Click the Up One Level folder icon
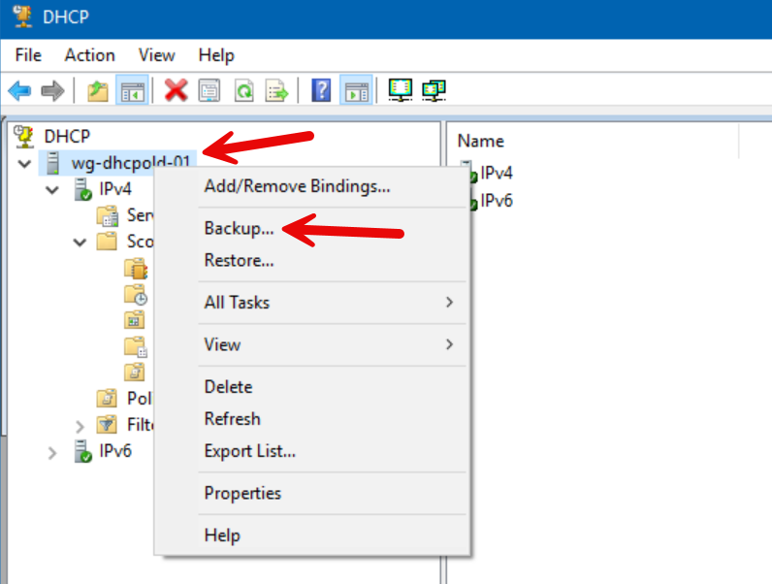The height and width of the screenshot is (584, 772). 98,90
